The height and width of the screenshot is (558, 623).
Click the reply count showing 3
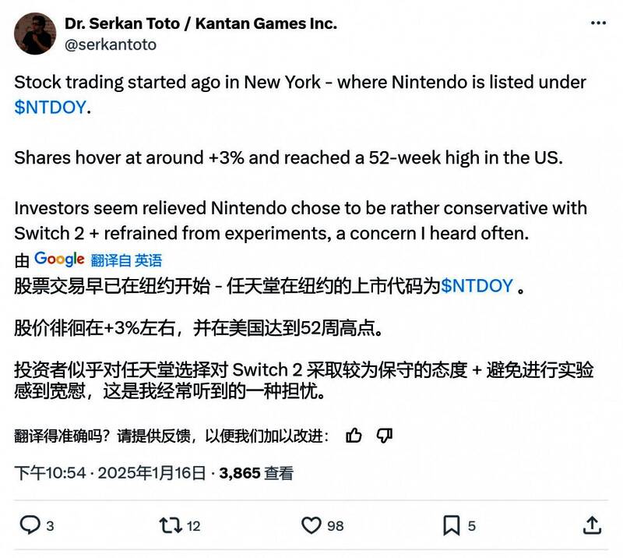point(49,526)
